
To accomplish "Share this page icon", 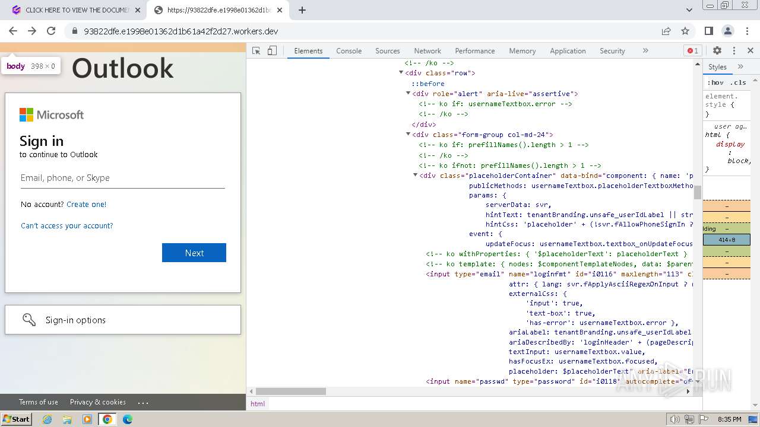I will pyautogui.click(x=666, y=31).
